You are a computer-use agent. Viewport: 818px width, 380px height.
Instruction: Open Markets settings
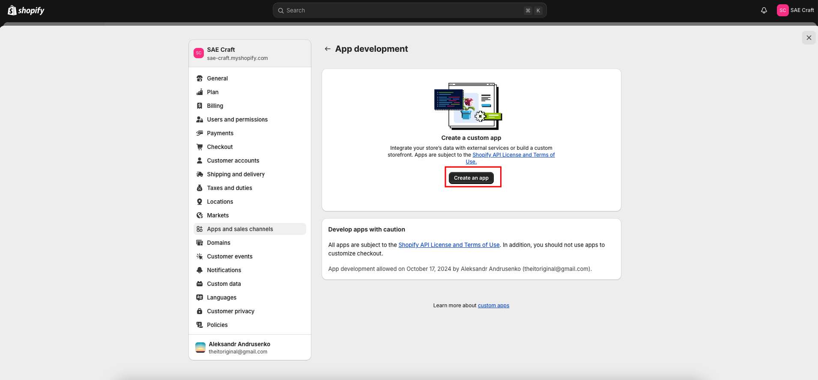[x=250, y=215]
